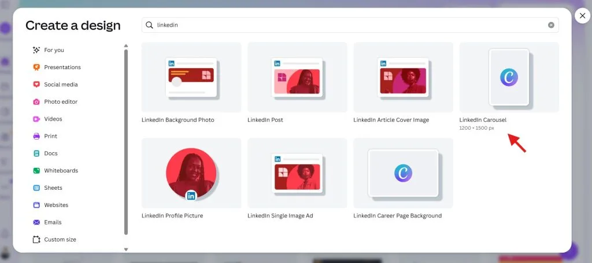Open the For you category
Image resolution: width=592 pixels, height=263 pixels.
(54, 50)
